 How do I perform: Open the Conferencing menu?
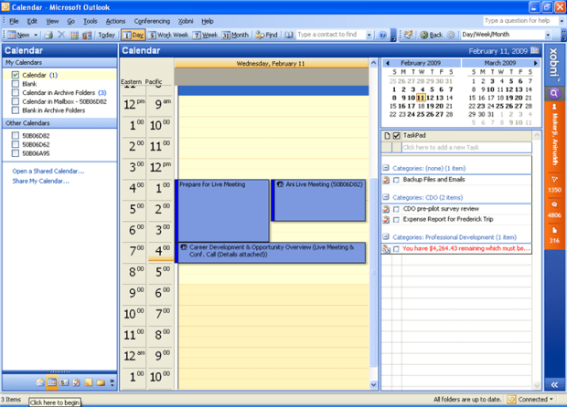[152, 21]
